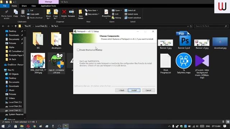Image resolution: width=230 pixels, height=129 pixels.
Task: Click This PC in address breadcrumb
Action: 28,26
